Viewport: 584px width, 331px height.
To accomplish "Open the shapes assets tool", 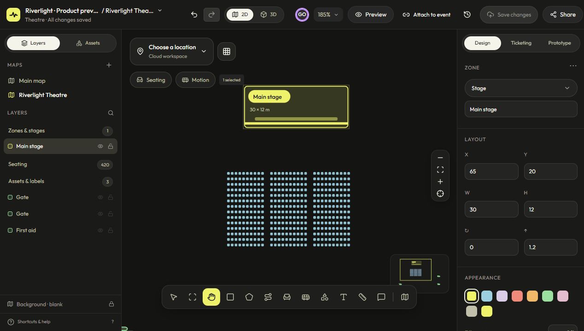I will 325,297.
